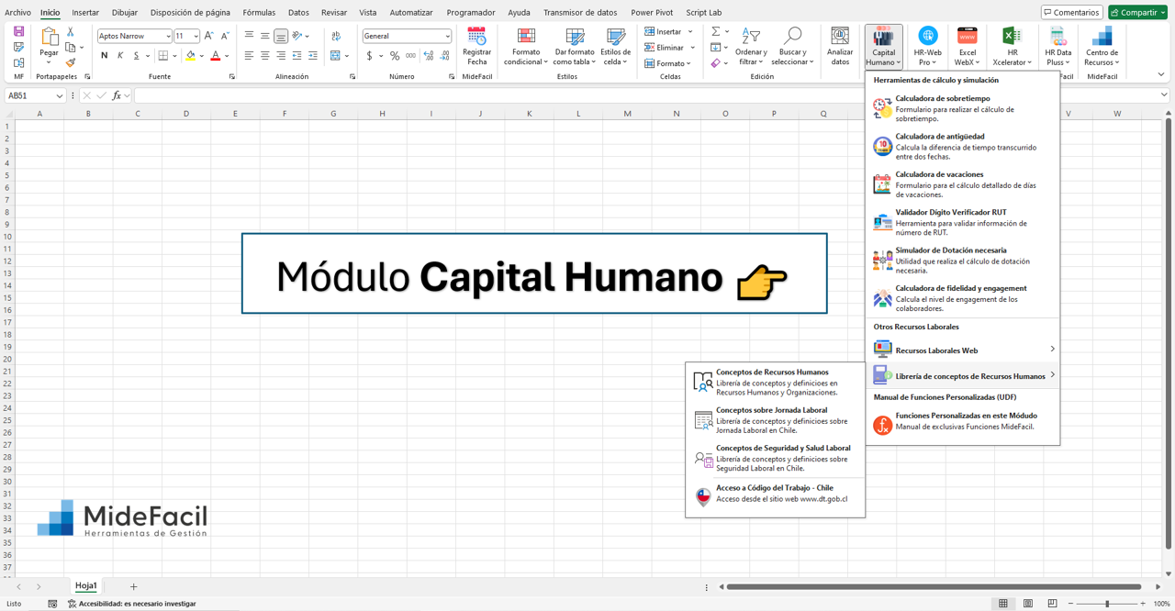The image size is (1175, 611).
Task: Open Conceptos de Recursos Humanos library
Action: (776, 382)
